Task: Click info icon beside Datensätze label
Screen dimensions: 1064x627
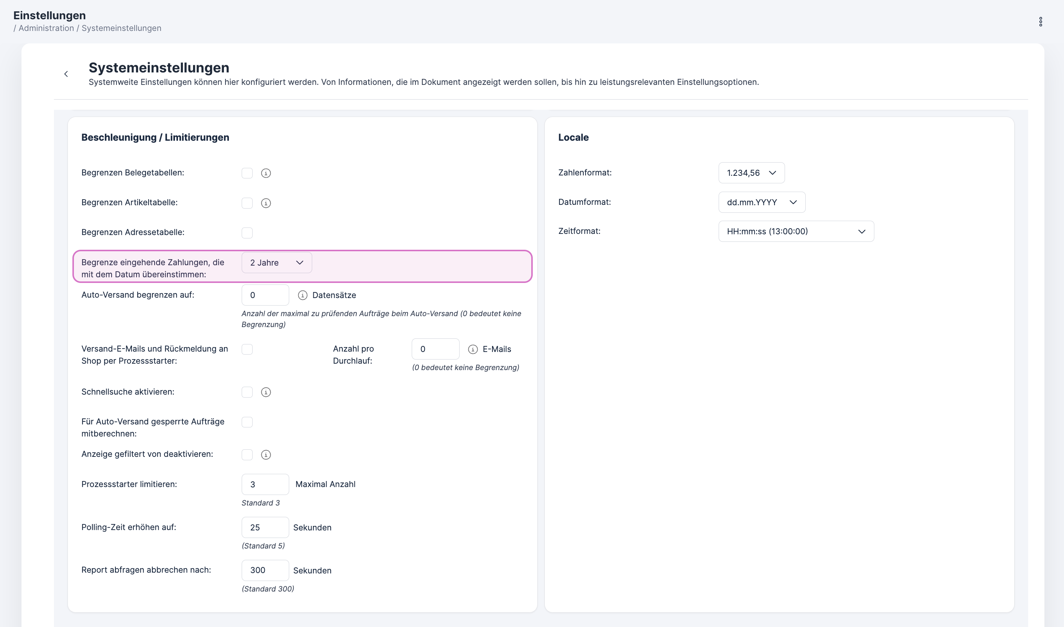Action: point(302,295)
